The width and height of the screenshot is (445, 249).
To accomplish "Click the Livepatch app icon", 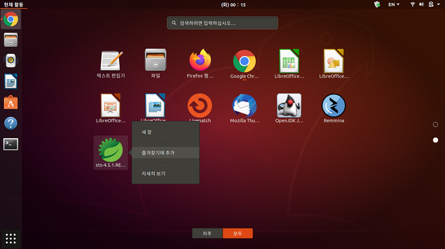I will (200, 105).
